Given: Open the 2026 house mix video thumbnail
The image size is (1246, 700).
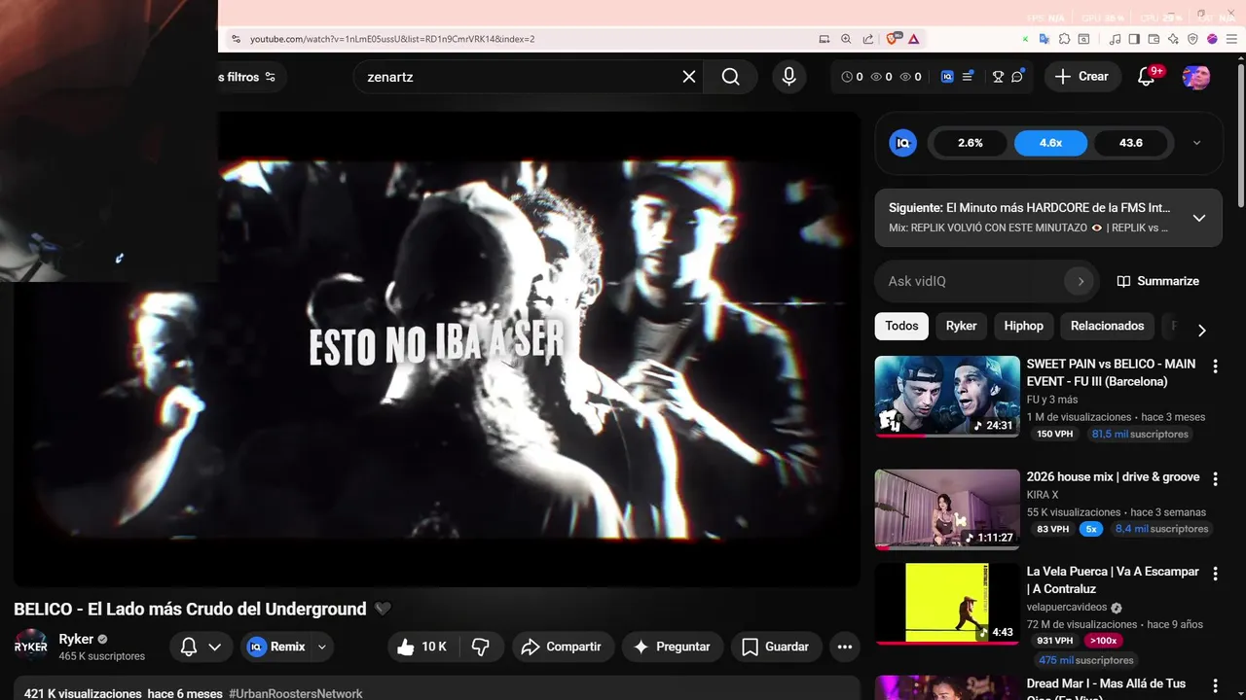Looking at the screenshot, I should tap(947, 509).
